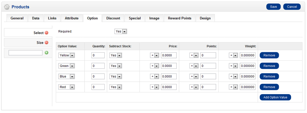The height and width of the screenshot is (113, 307).
Task: Click the Save button
Action: point(273,7)
